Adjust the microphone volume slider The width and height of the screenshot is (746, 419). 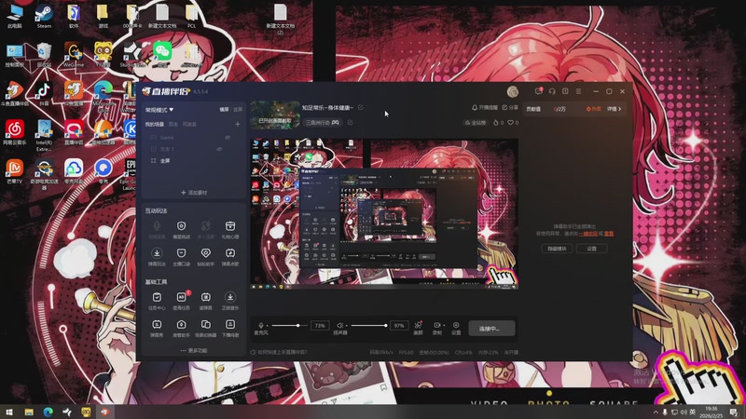pyautogui.click(x=289, y=325)
